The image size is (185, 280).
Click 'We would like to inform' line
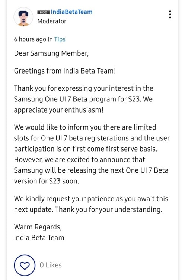pos(85,127)
